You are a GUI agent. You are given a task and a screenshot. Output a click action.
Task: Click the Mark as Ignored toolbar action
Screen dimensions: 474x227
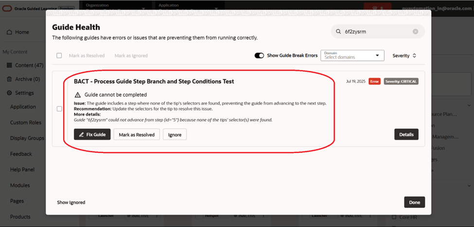point(131,55)
